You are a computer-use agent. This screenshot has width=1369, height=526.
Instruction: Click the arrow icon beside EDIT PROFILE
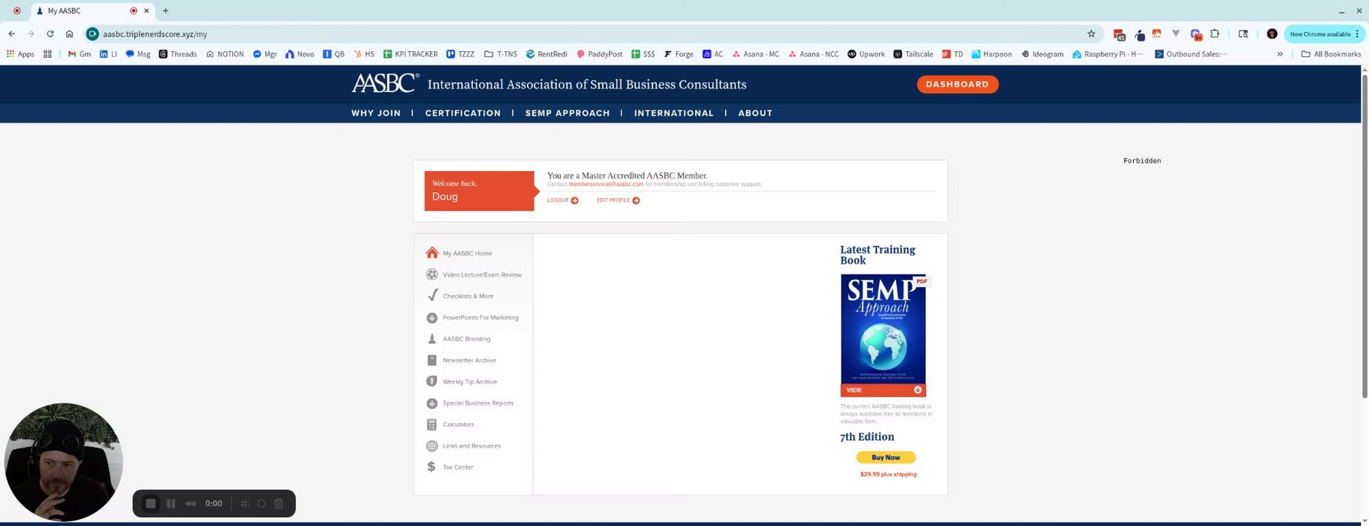(x=636, y=200)
